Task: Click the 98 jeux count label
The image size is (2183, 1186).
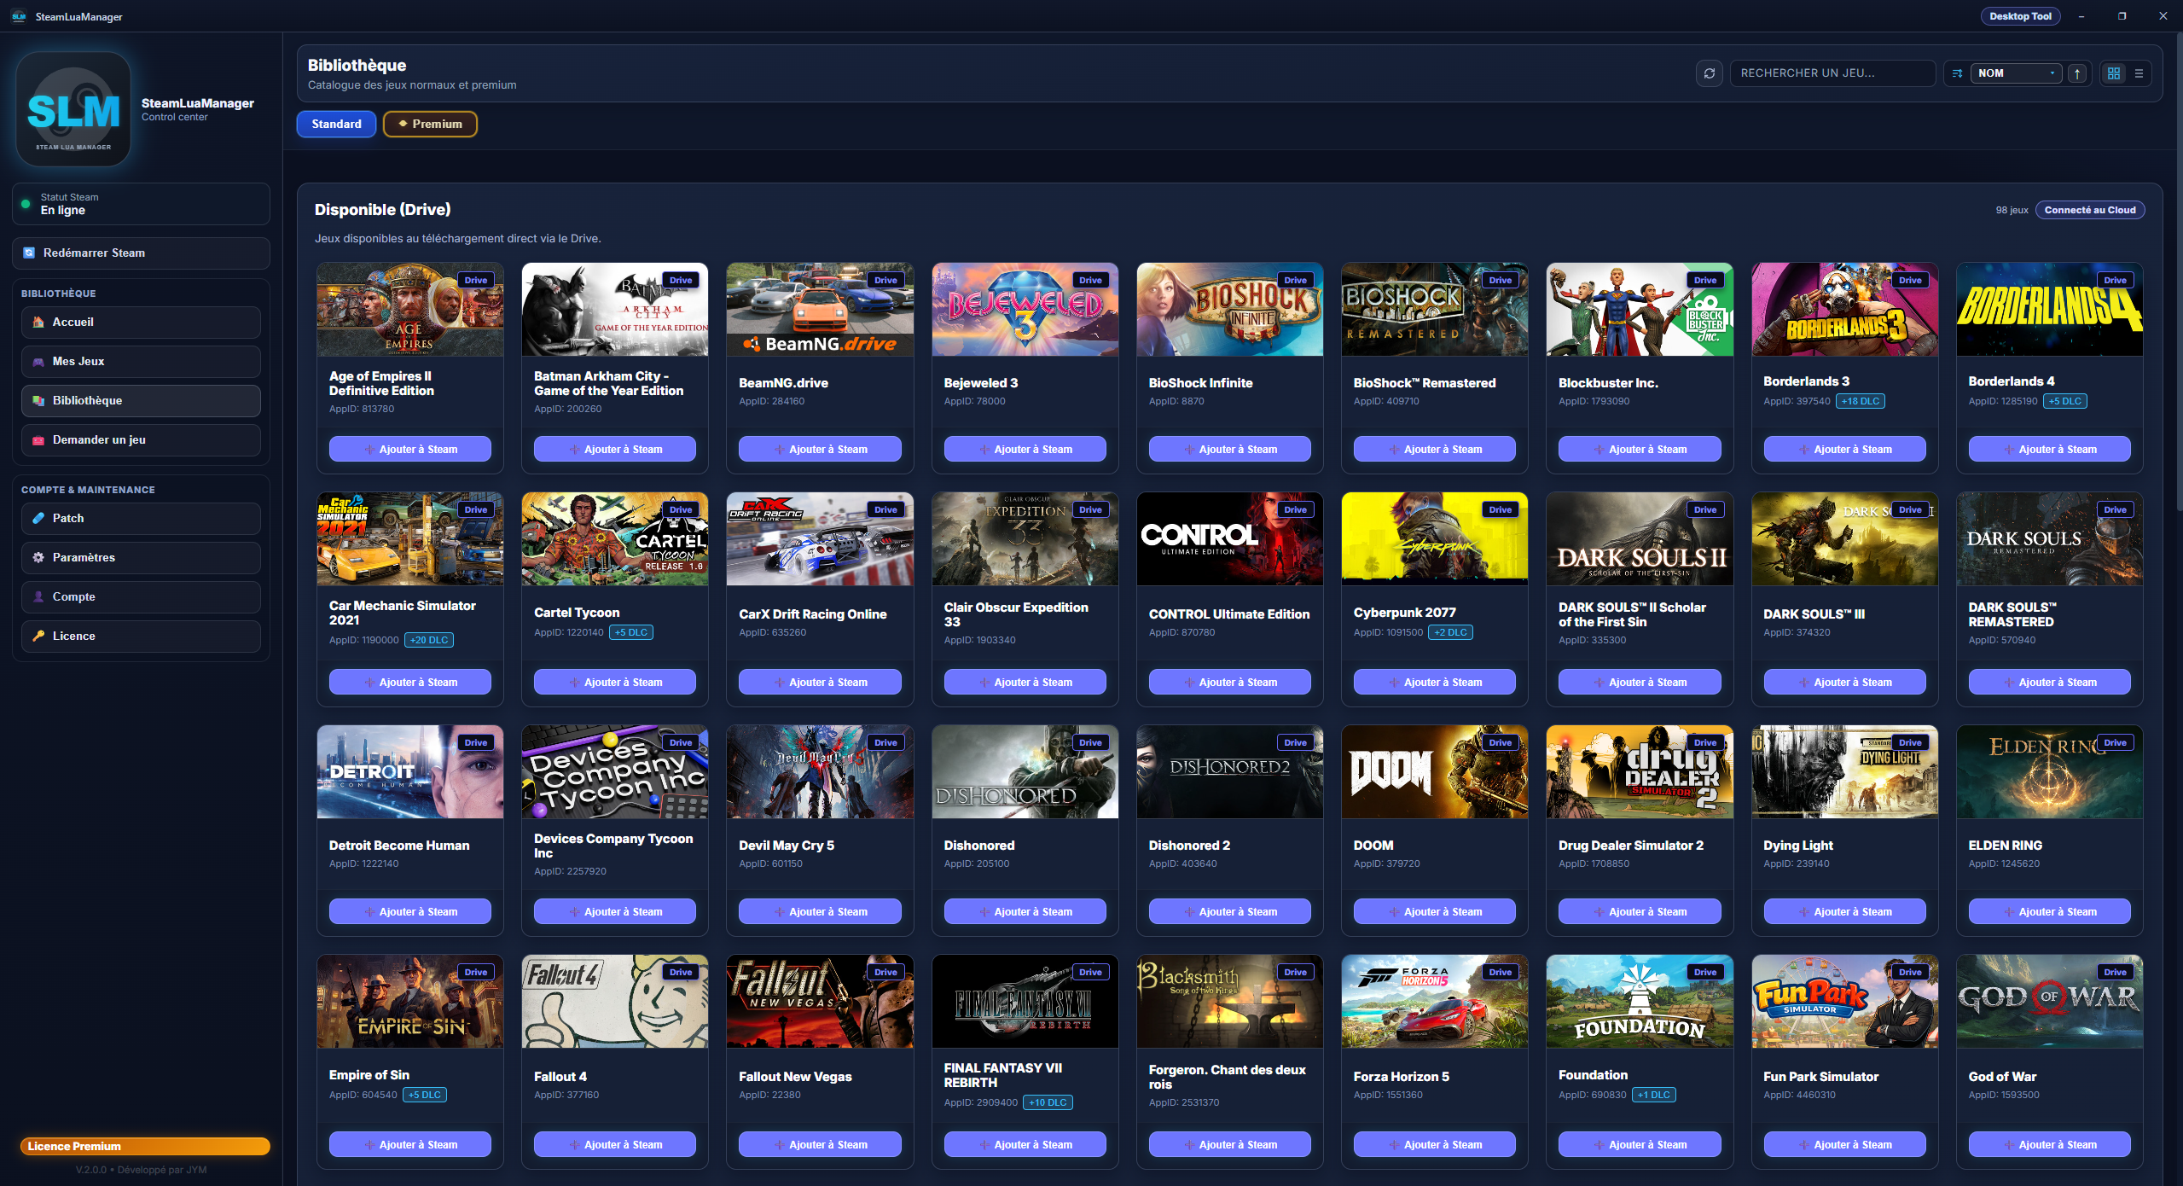Action: point(2012,210)
